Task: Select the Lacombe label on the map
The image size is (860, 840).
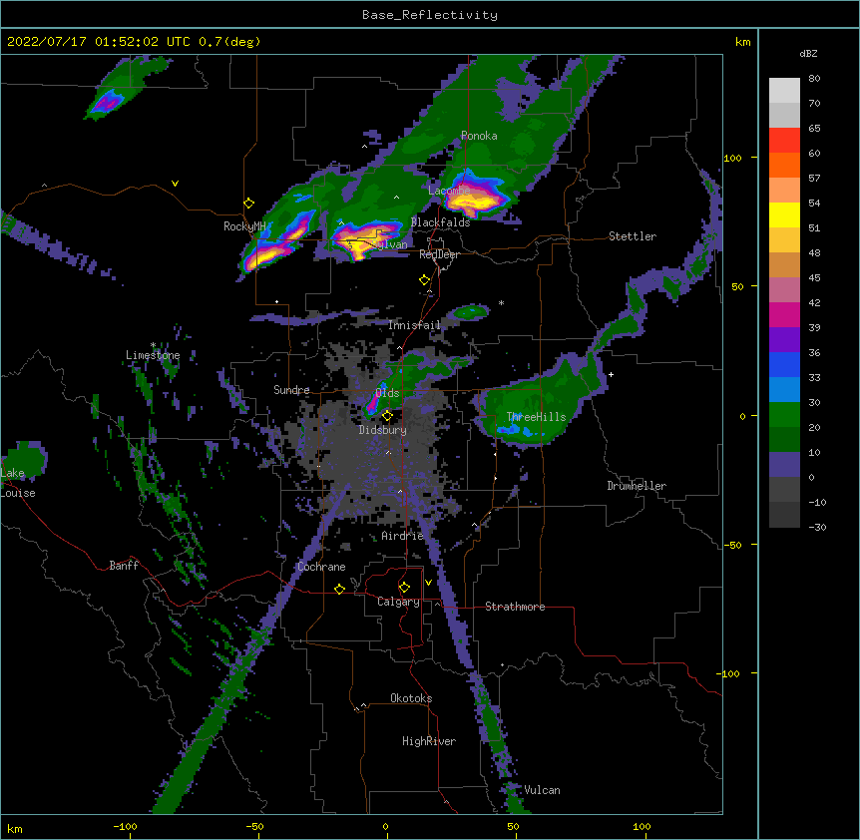Action: [449, 191]
